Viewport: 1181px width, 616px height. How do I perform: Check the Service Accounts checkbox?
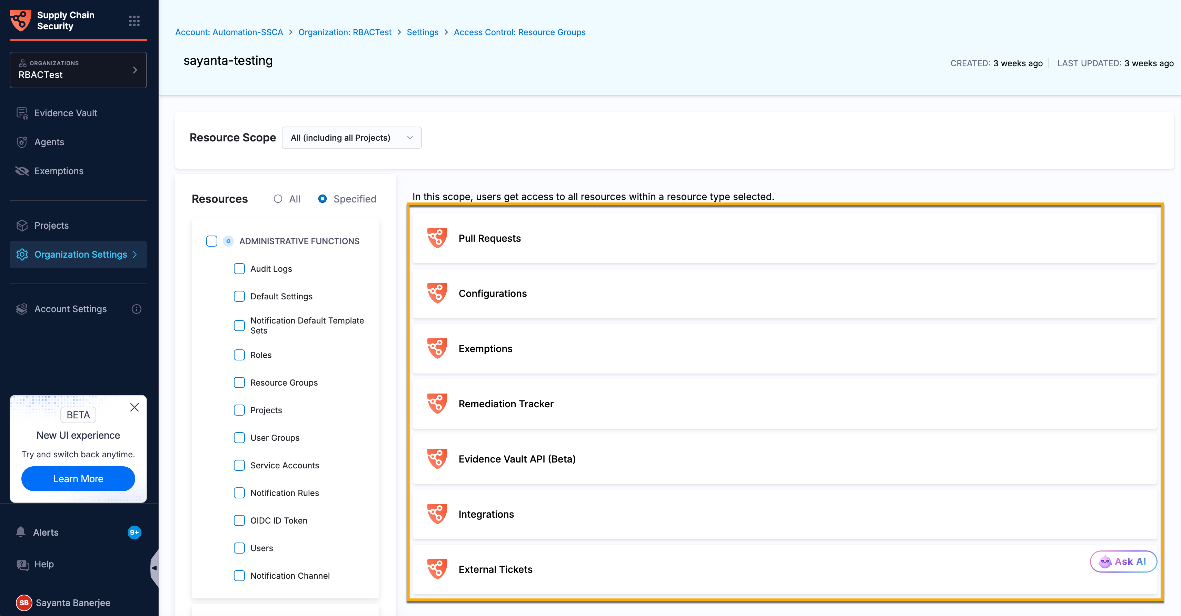pyautogui.click(x=239, y=465)
